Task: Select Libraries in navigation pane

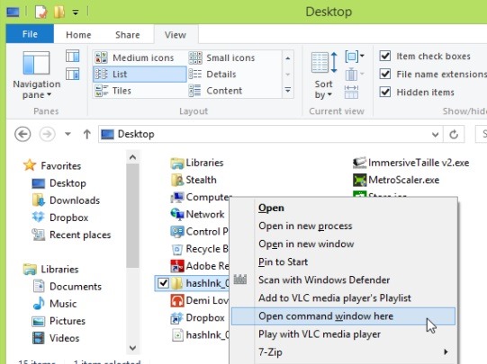Action: pos(51,269)
